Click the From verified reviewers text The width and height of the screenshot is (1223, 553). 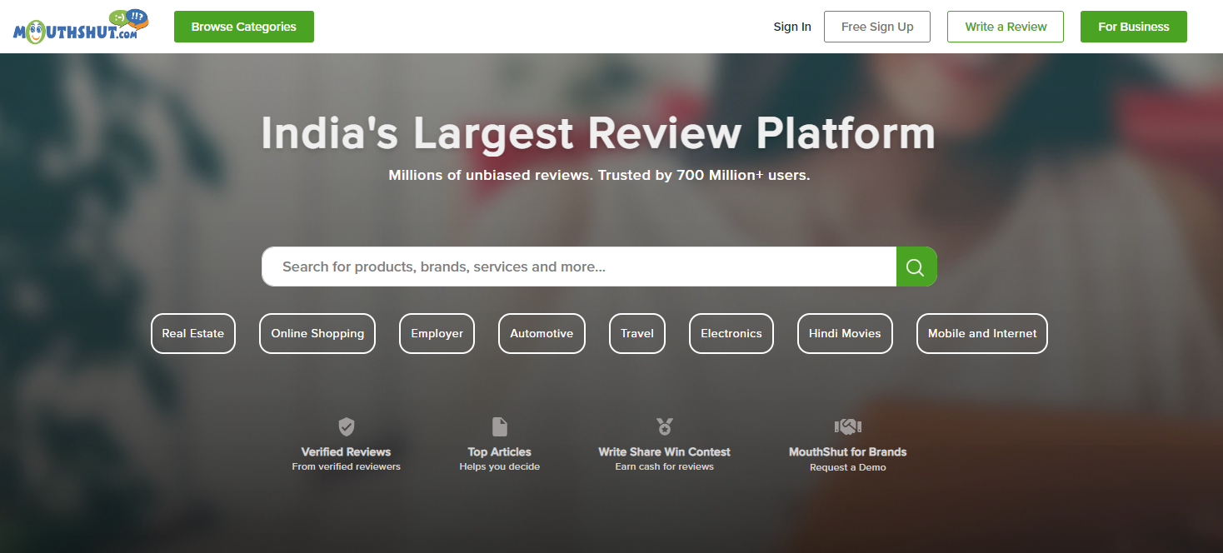point(347,466)
